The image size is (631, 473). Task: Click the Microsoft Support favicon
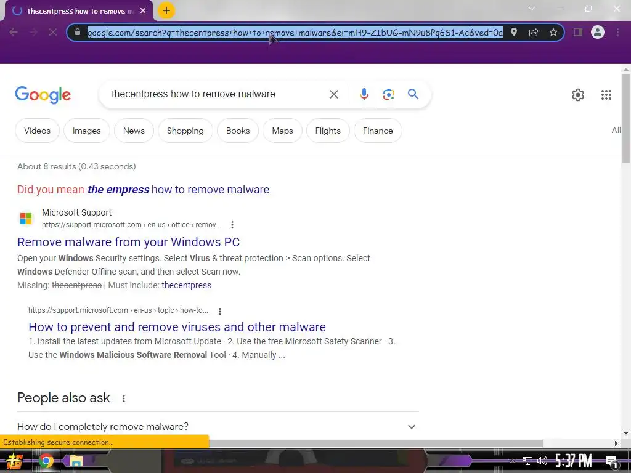coord(26,219)
